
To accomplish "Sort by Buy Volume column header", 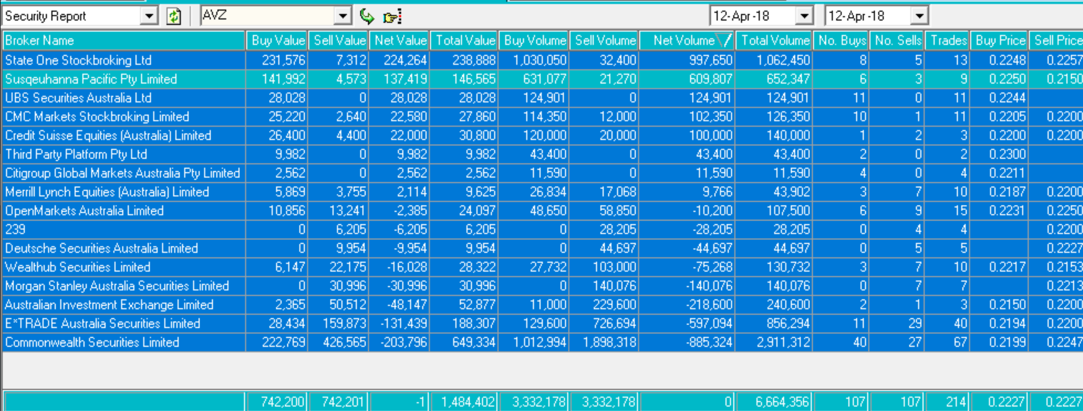I will click(534, 41).
